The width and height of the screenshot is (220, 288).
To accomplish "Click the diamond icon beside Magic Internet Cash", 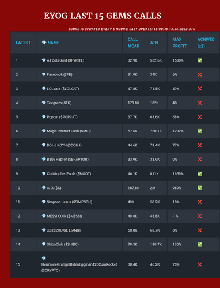I will [44, 131].
